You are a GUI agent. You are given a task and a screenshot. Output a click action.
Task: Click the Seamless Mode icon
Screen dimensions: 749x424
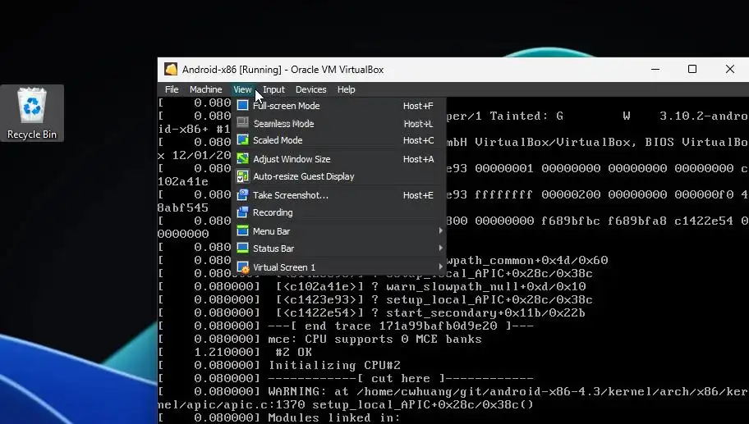pos(242,123)
